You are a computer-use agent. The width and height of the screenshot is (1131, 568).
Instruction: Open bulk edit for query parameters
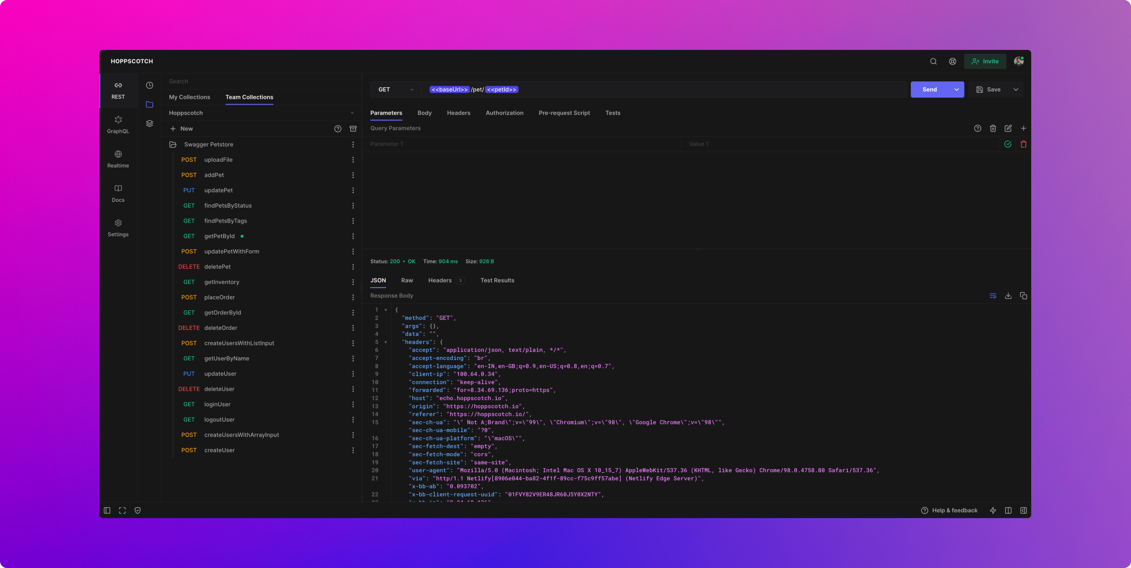(1008, 129)
